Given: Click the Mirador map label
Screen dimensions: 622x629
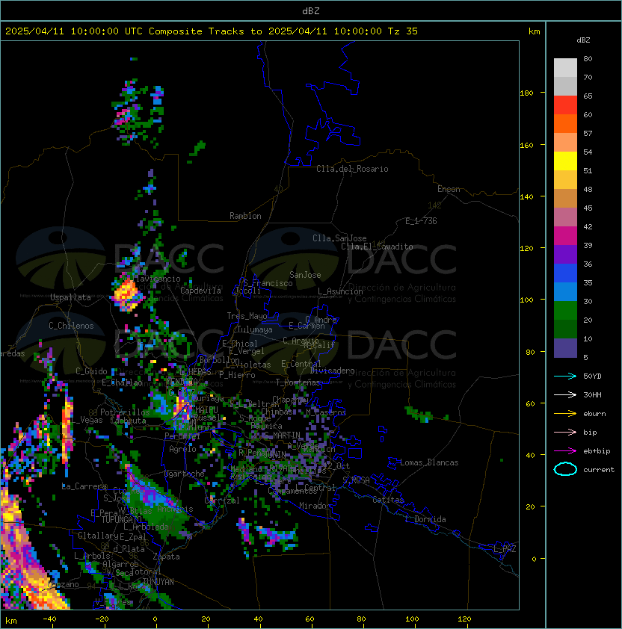Looking at the screenshot, I should pos(315,506).
